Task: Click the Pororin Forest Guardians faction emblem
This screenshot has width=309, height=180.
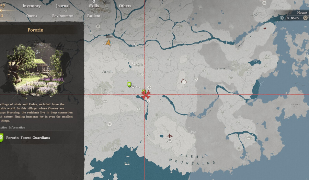Action: [x=1, y=138]
